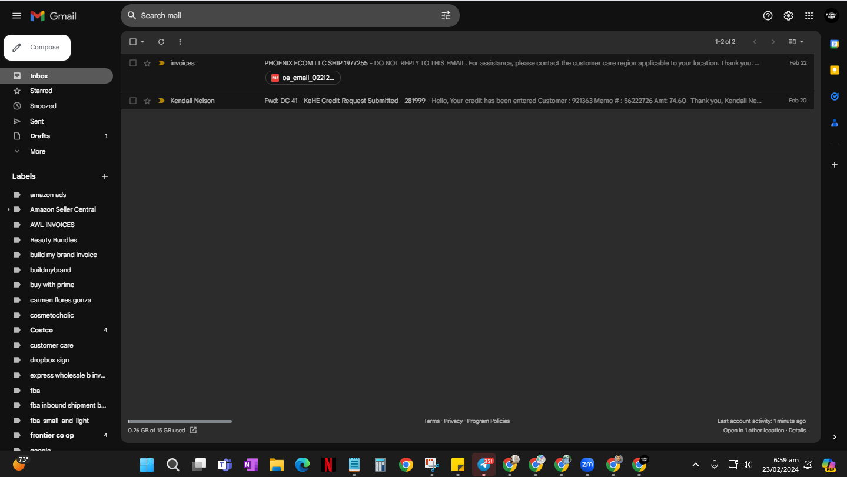Click the storage usage progress bar
847x477 pixels.
pos(180,421)
